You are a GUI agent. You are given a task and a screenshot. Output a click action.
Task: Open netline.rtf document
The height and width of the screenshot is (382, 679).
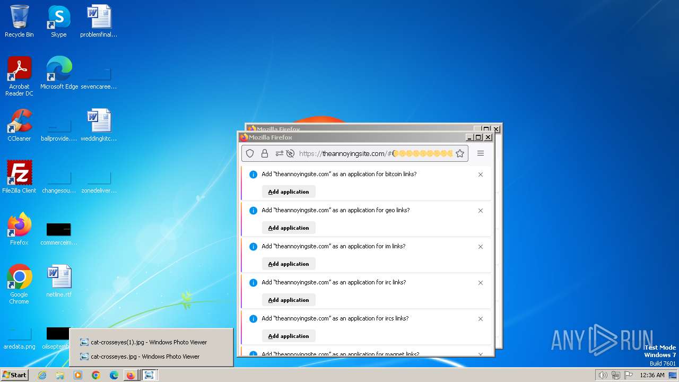pos(59,281)
